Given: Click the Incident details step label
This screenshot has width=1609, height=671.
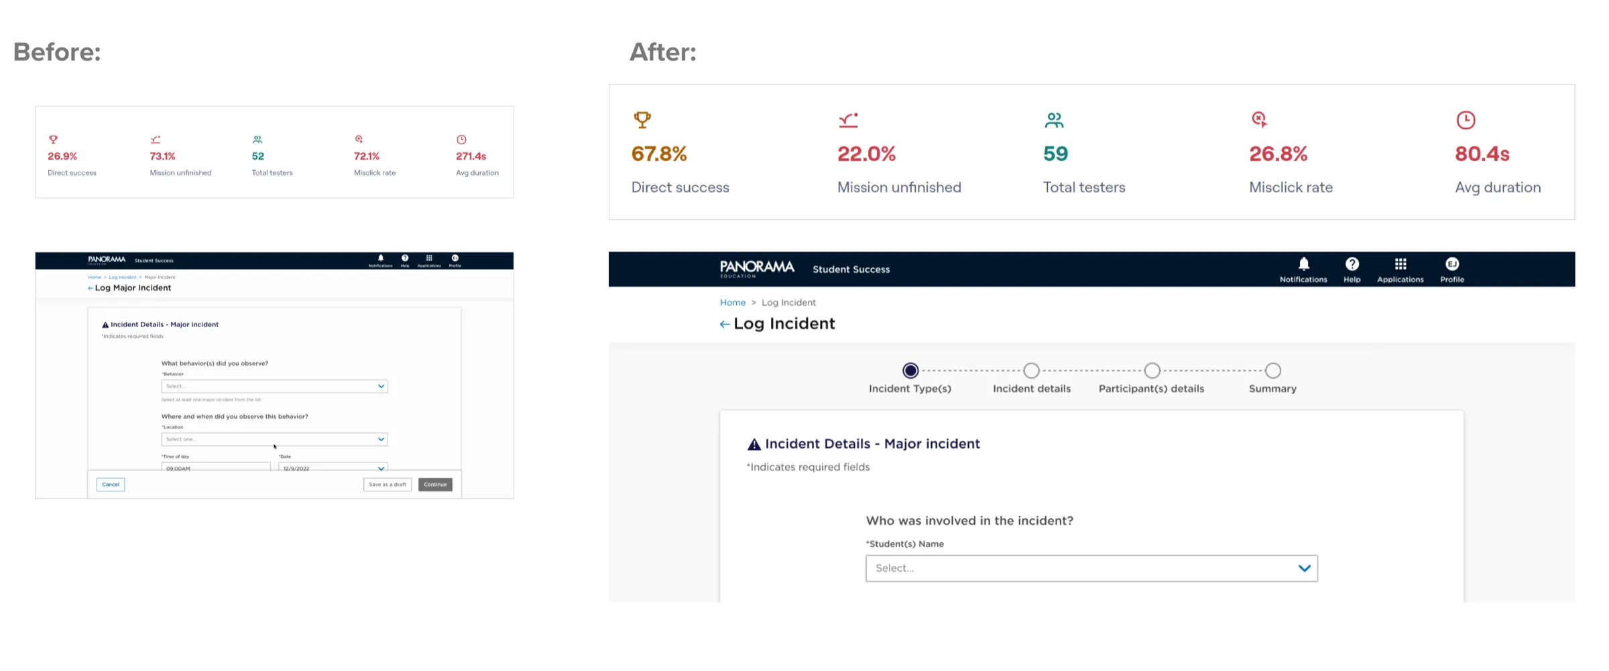Looking at the screenshot, I should point(1031,389).
